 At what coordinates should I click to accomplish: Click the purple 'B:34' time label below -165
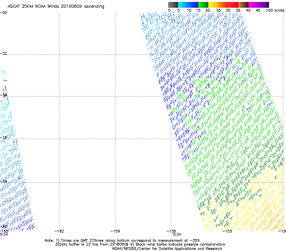coord(4,234)
